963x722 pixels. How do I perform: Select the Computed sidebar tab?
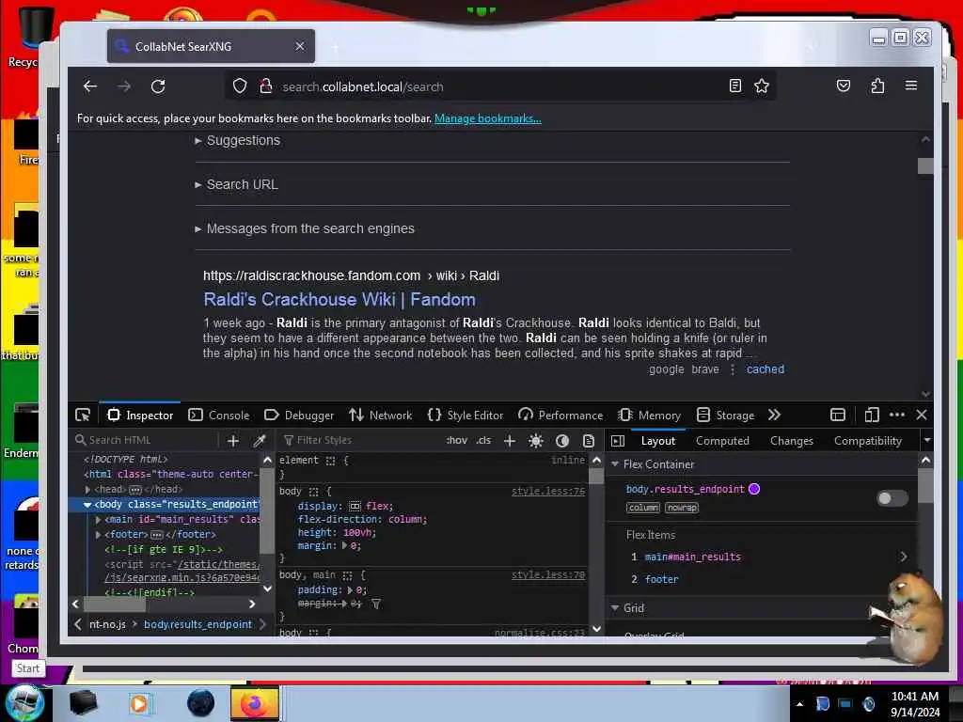[722, 441]
